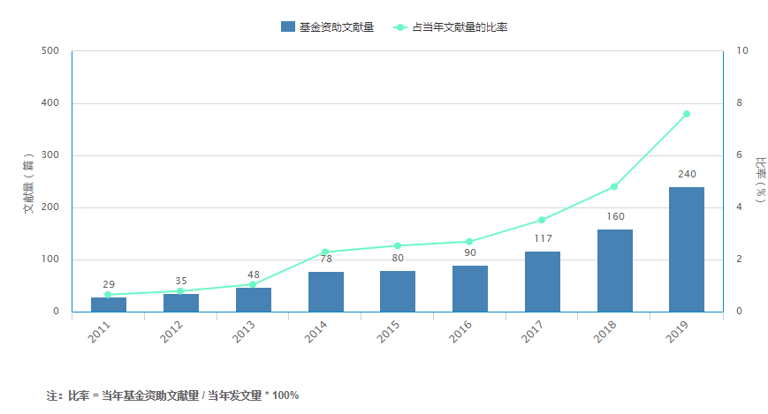Click the 2014 x-axis label
The height and width of the screenshot is (414, 768).
[x=316, y=332]
